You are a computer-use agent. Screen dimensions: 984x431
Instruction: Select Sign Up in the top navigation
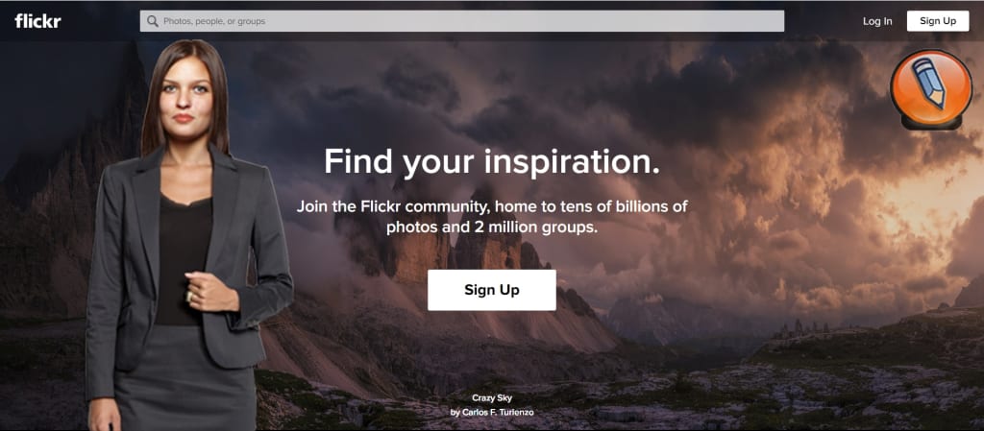pos(938,21)
